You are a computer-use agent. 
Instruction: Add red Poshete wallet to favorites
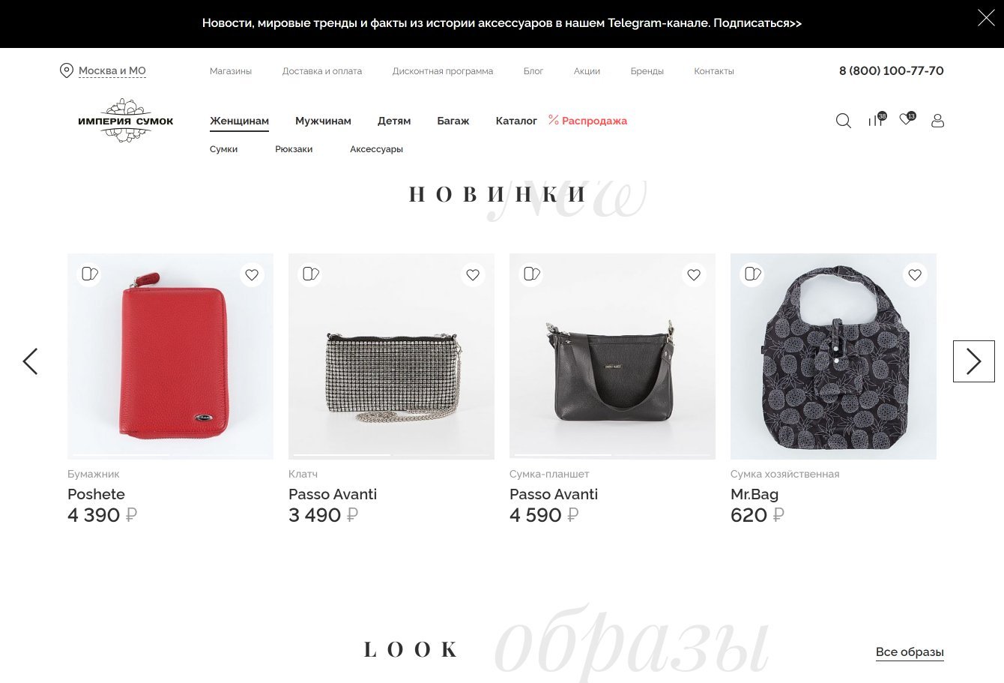tap(252, 275)
